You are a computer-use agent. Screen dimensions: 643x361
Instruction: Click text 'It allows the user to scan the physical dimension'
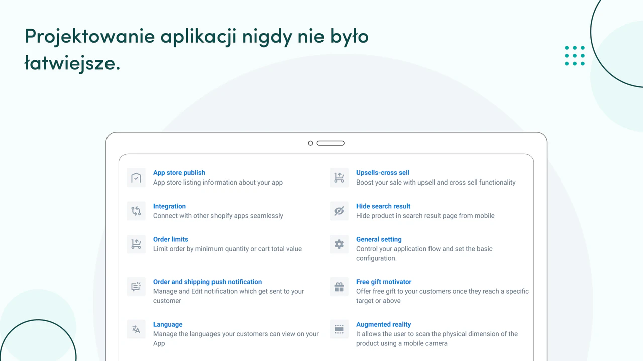point(432,334)
